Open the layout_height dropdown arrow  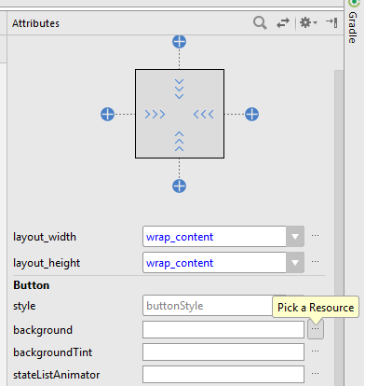295,263
